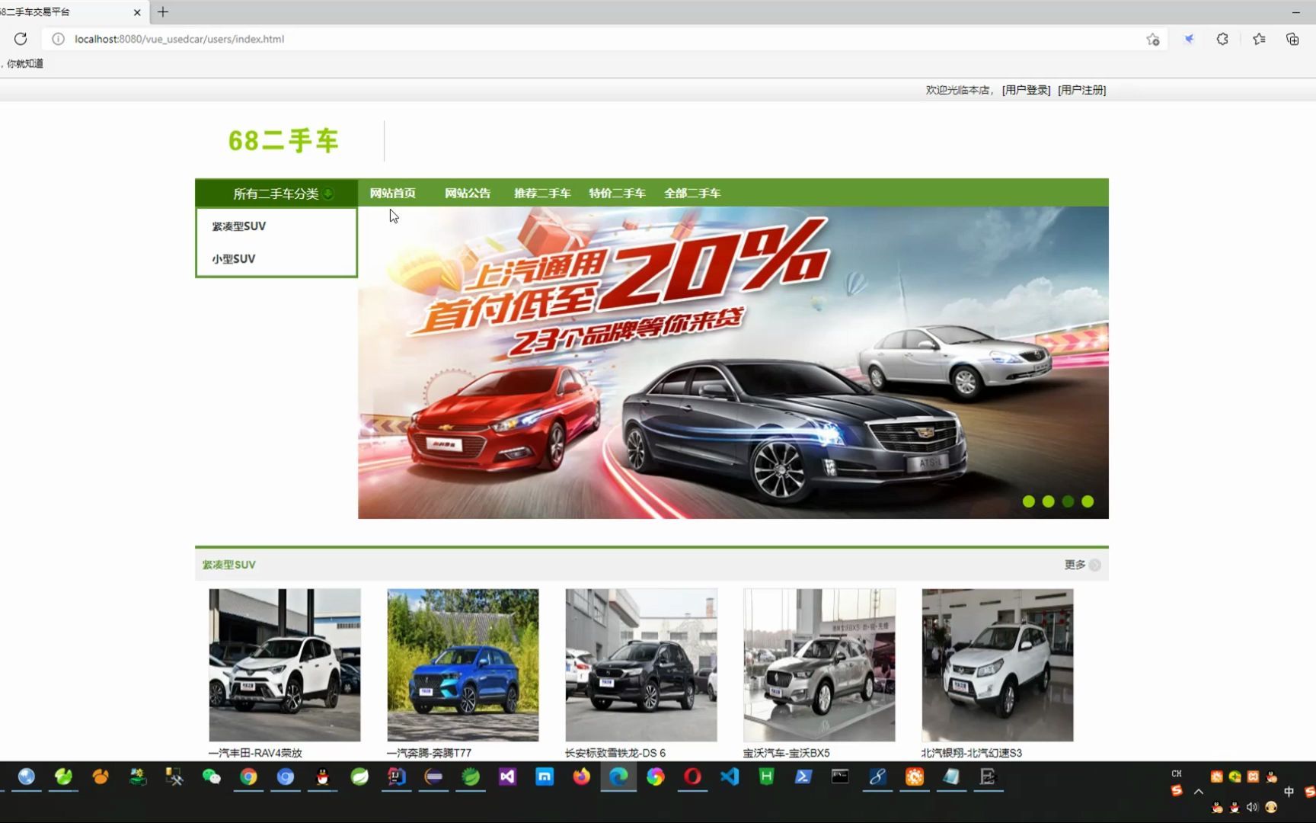This screenshot has width=1316, height=823.
Task: Open QQ penguin icon in taskbar
Action: [x=322, y=777]
